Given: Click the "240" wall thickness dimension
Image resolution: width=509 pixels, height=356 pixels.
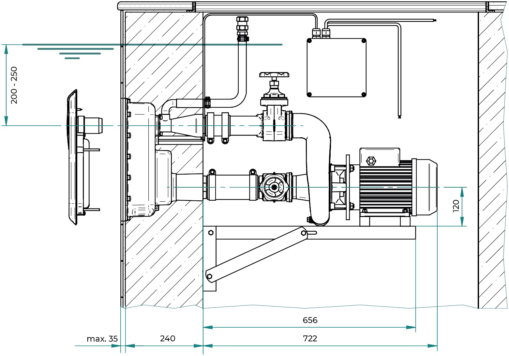Looking at the screenshot, I should tap(168, 338).
